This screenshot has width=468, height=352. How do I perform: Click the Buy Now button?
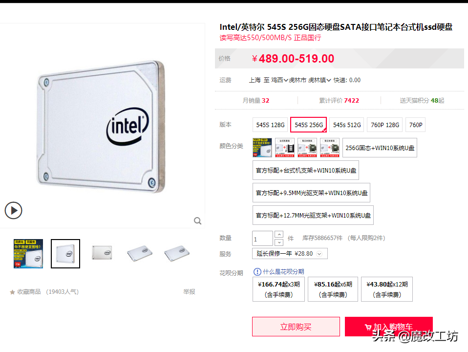pos(296,327)
